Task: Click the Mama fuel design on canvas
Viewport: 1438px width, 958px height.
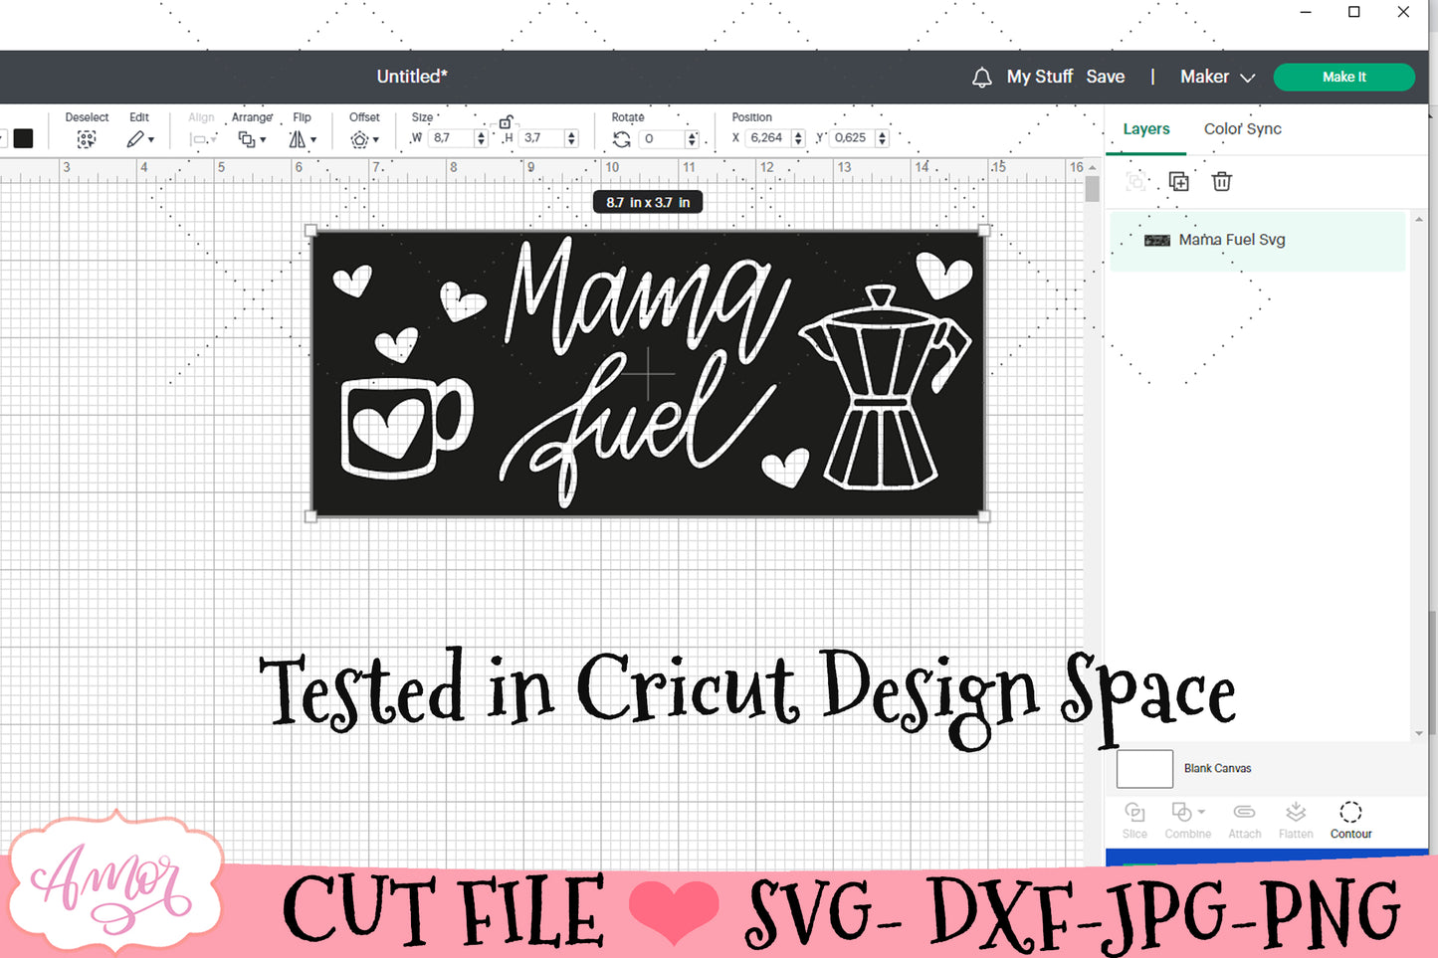Action: point(648,374)
